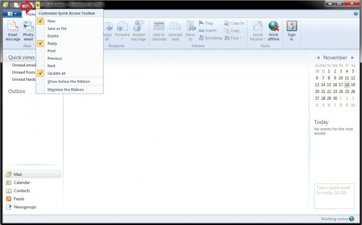Click the Email message icon
362x225 pixels.
tap(13, 31)
